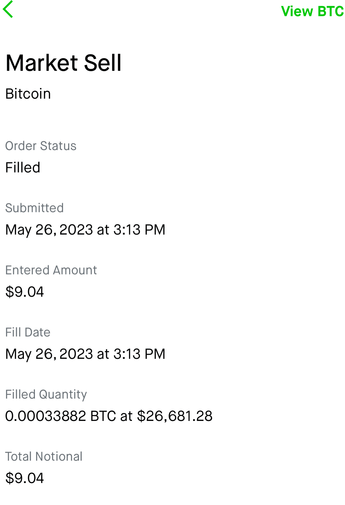Image resolution: width=345 pixels, height=505 pixels.
Task: Click the word Sell in the heading
Action: (102, 63)
